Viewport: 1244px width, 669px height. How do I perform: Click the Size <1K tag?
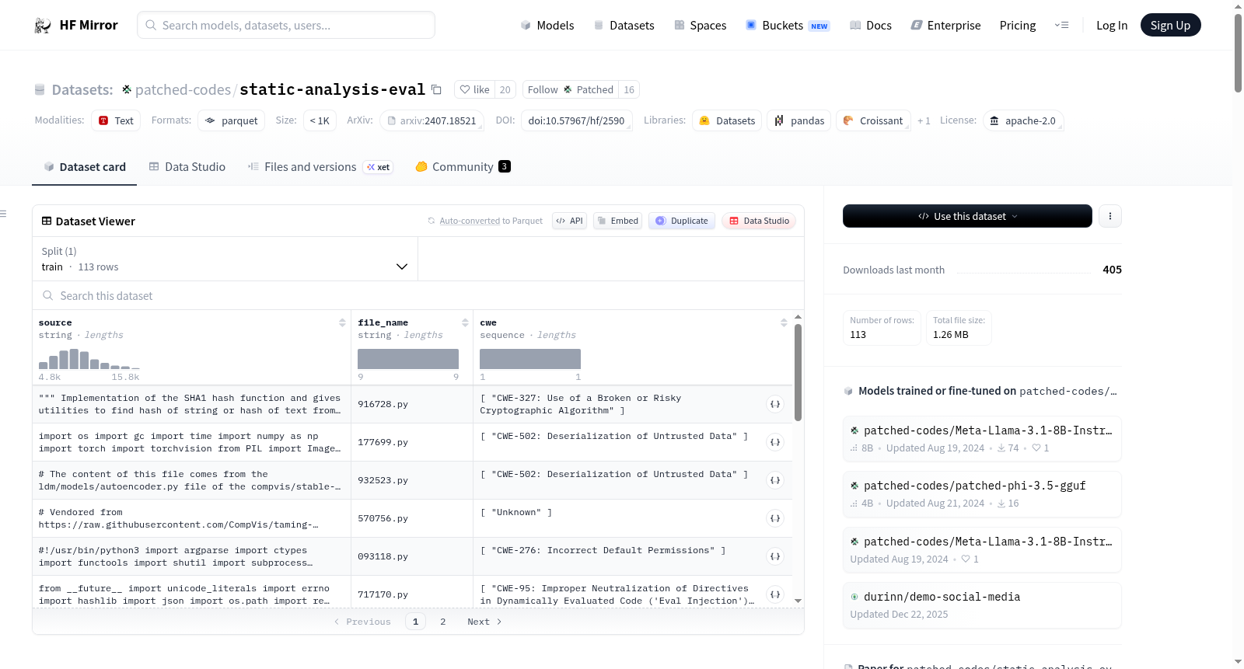coord(320,120)
